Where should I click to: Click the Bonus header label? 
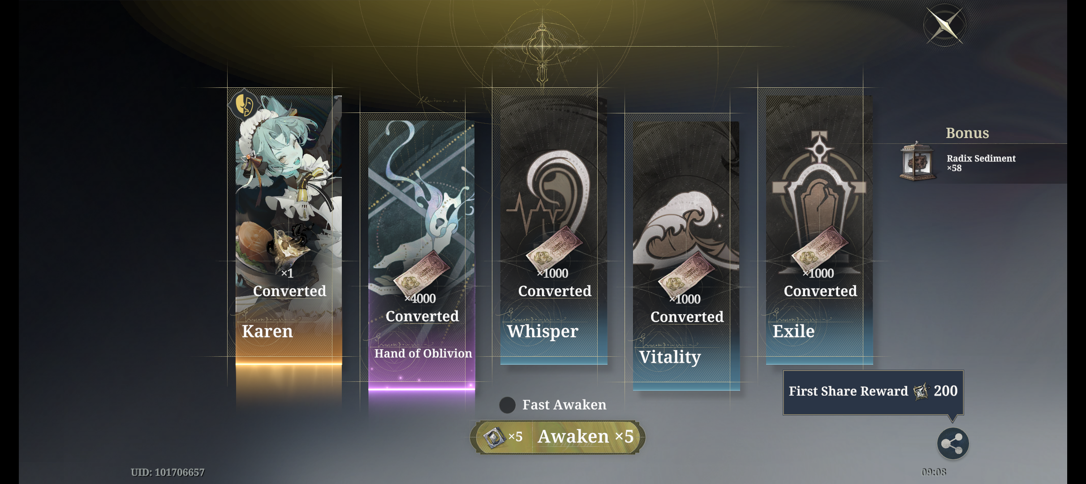click(967, 133)
